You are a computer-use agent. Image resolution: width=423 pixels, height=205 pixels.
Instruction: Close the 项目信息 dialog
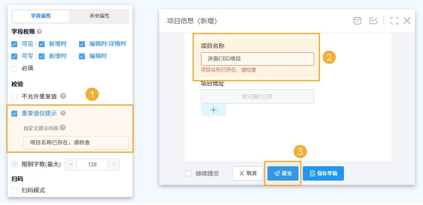pyautogui.click(x=407, y=21)
